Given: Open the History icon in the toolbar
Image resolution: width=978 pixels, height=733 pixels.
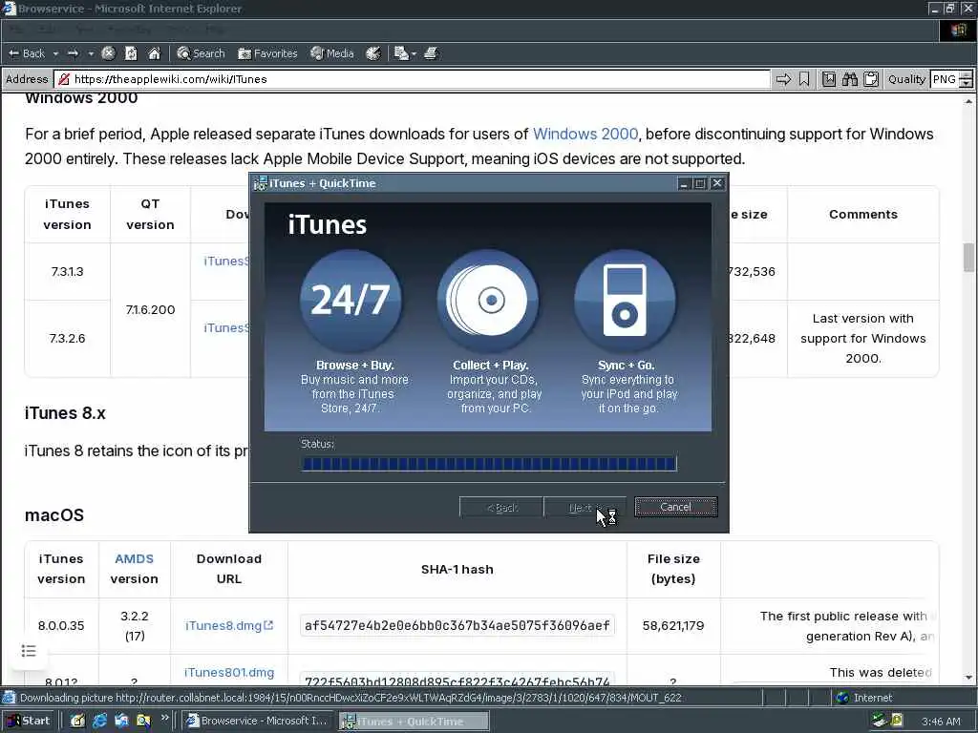Looking at the screenshot, I should click(x=373, y=53).
